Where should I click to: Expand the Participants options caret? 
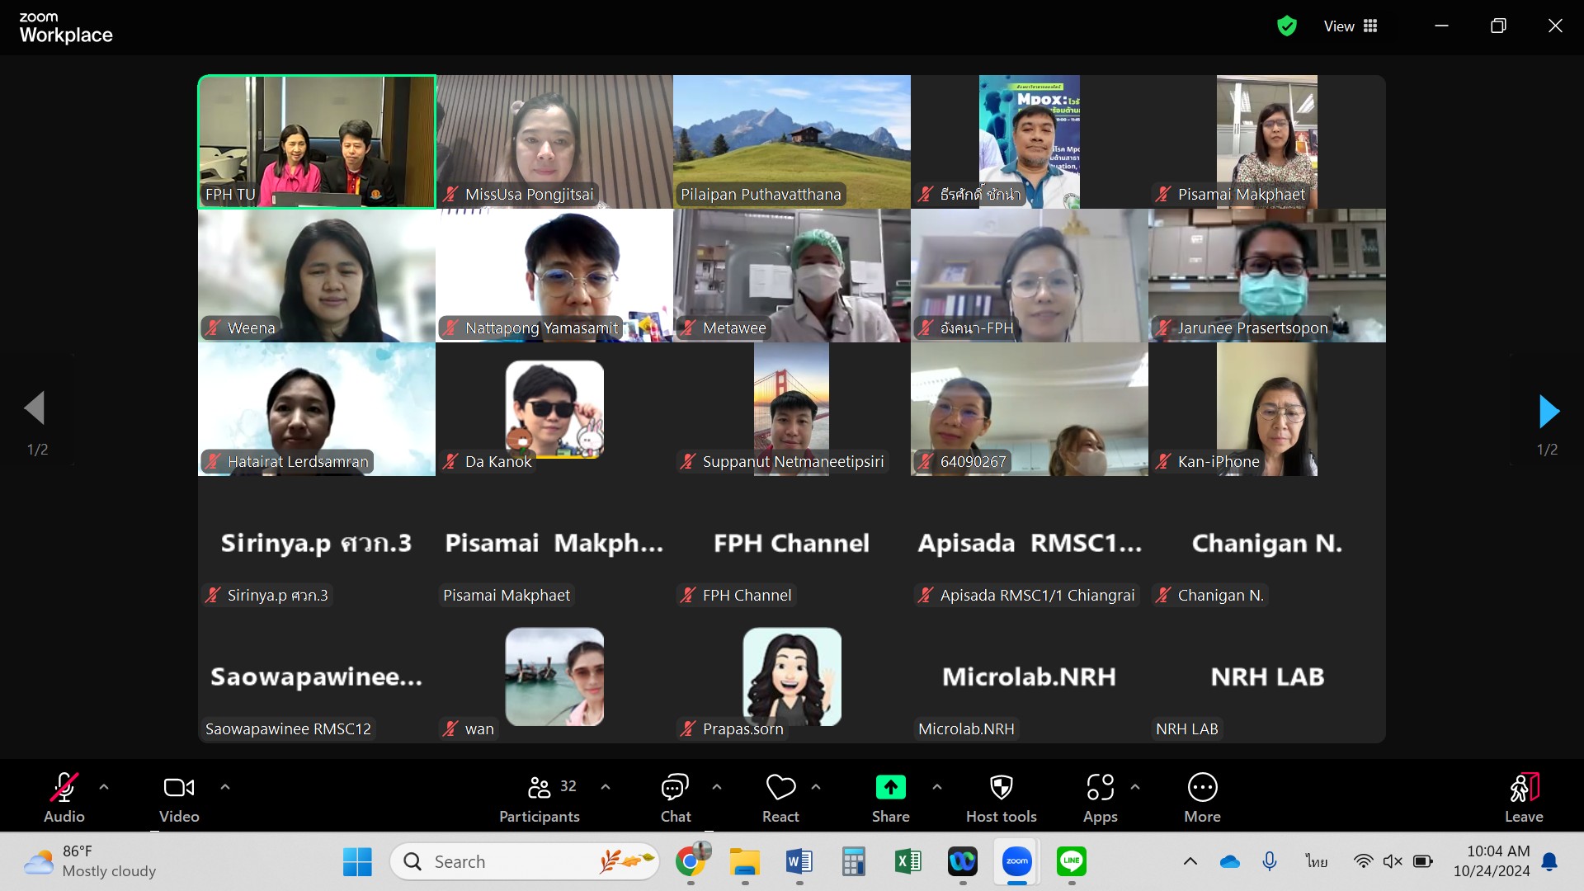coord(606,787)
